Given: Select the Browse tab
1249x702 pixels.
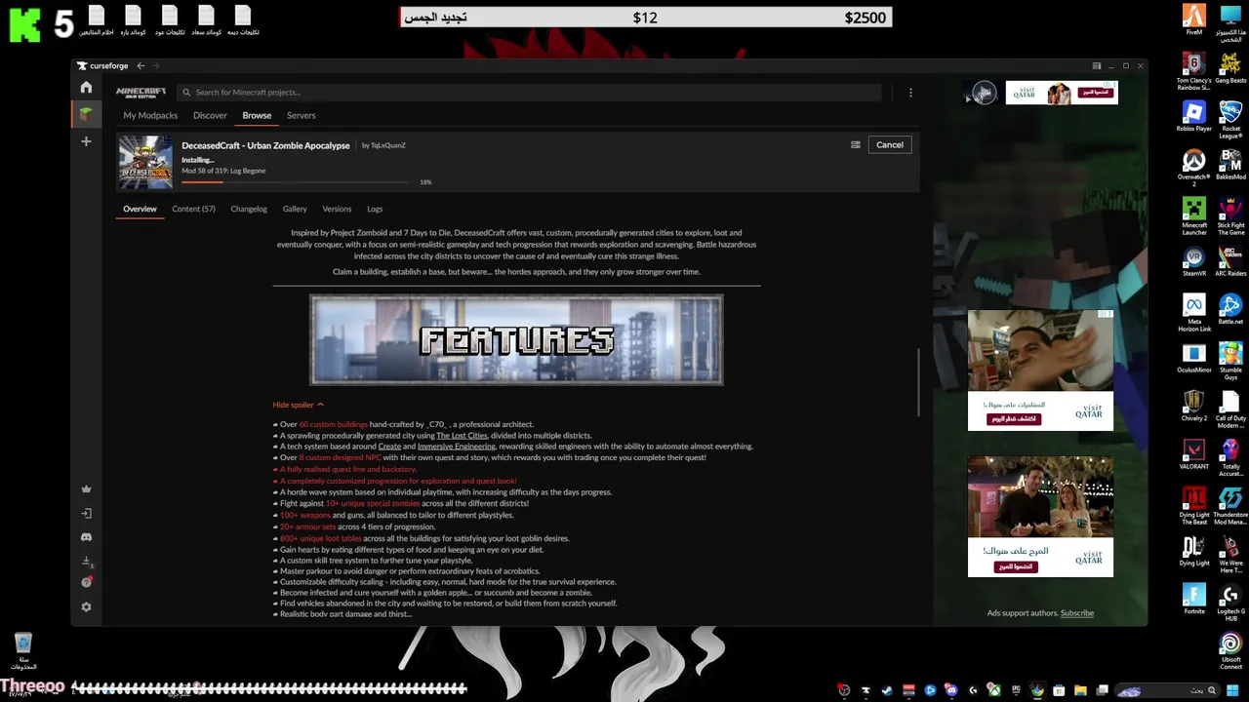Looking at the screenshot, I should click(257, 115).
